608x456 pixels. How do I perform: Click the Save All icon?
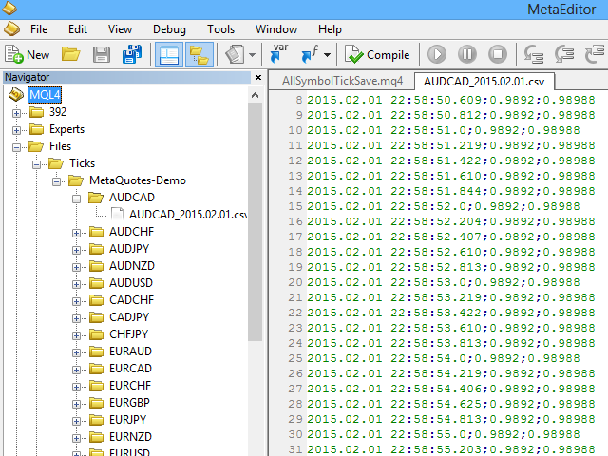[x=132, y=55]
